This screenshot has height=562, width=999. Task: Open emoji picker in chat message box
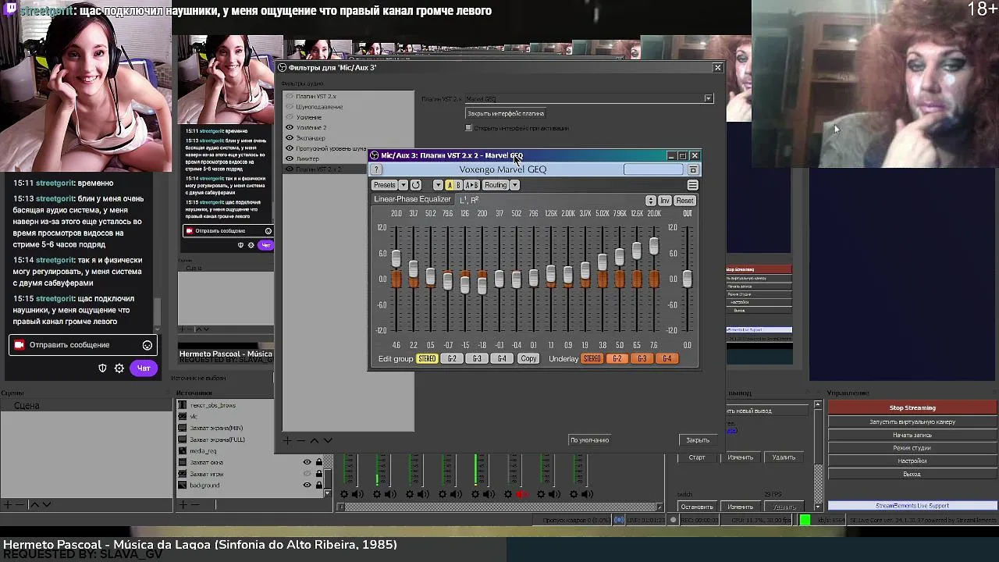click(148, 345)
